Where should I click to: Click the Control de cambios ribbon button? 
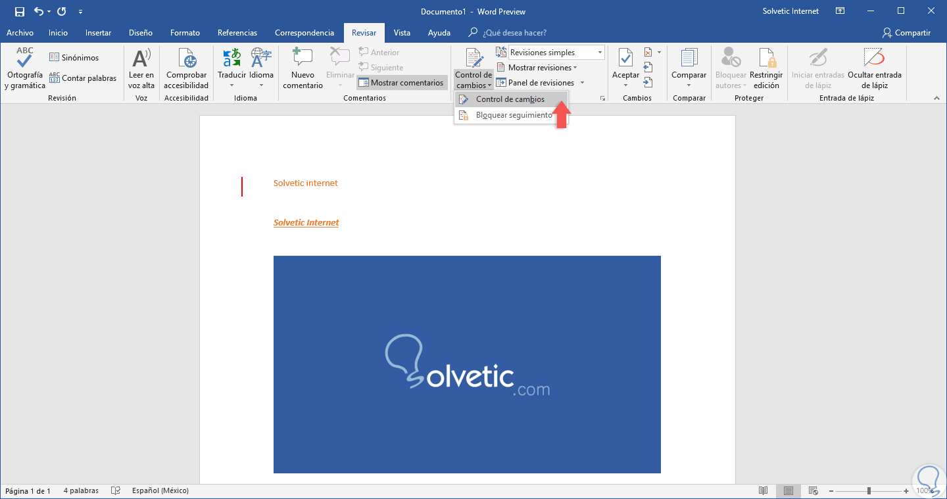(x=473, y=69)
